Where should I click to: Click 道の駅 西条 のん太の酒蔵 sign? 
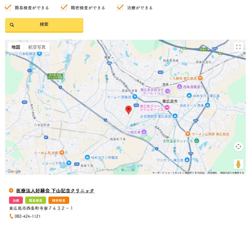coord(55,76)
